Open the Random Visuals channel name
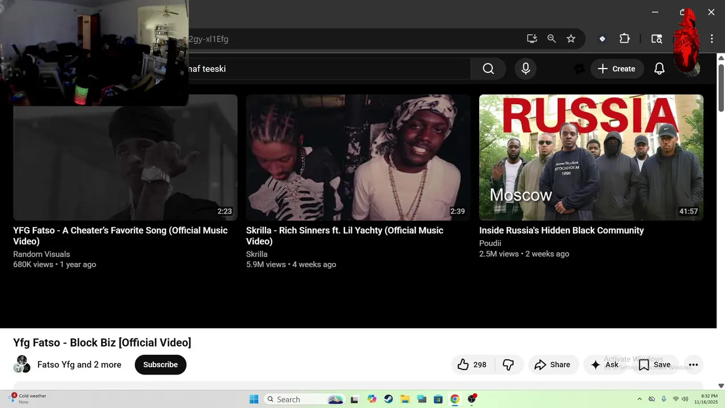This screenshot has height=408, width=725. point(41,254)
